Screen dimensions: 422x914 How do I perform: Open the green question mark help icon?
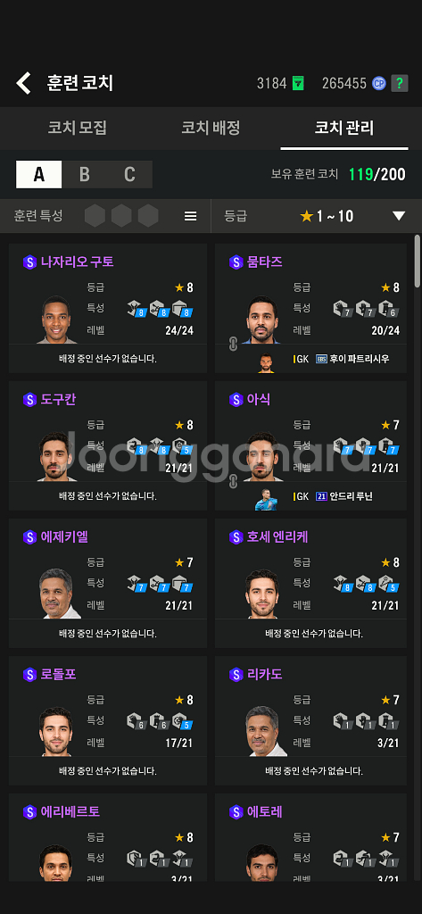(x=400, y=83)
